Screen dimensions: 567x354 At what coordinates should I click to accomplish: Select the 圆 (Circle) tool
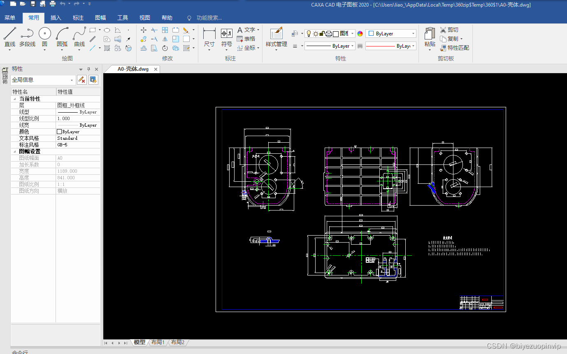tap(44, 37)
